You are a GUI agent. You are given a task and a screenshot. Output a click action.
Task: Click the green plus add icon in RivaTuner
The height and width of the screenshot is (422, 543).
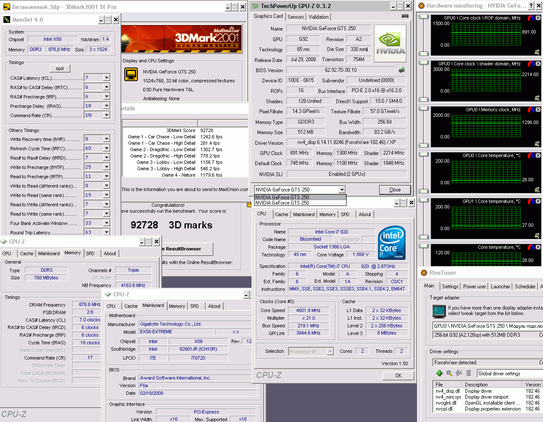(x=439, y=373)
